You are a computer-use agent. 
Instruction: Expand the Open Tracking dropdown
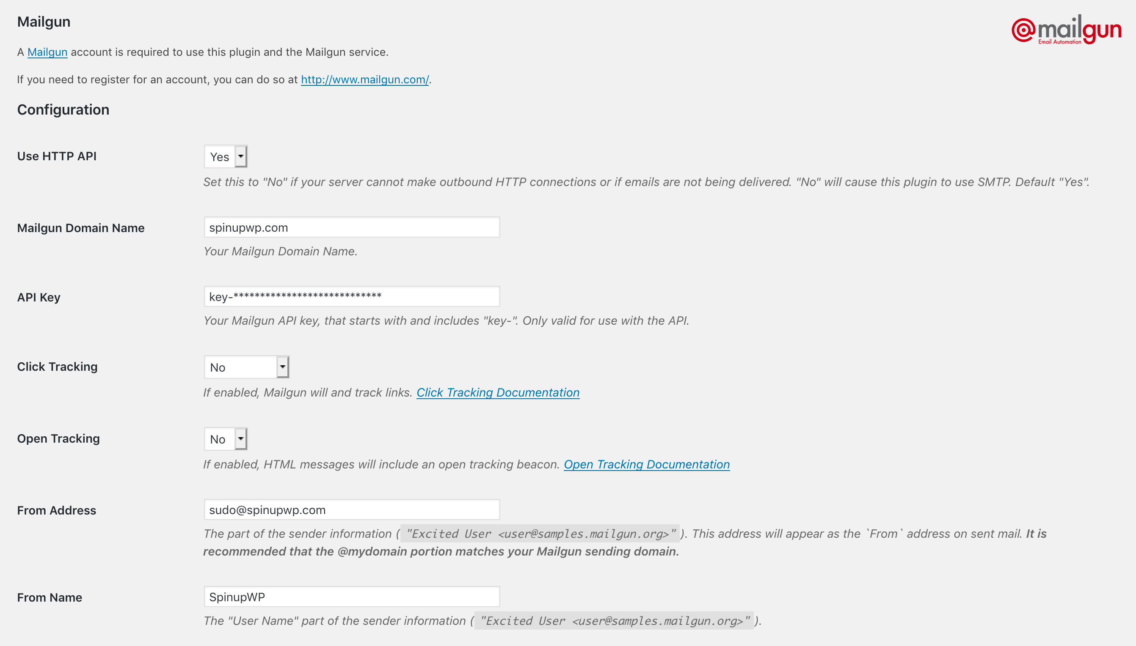pos(240,438)
